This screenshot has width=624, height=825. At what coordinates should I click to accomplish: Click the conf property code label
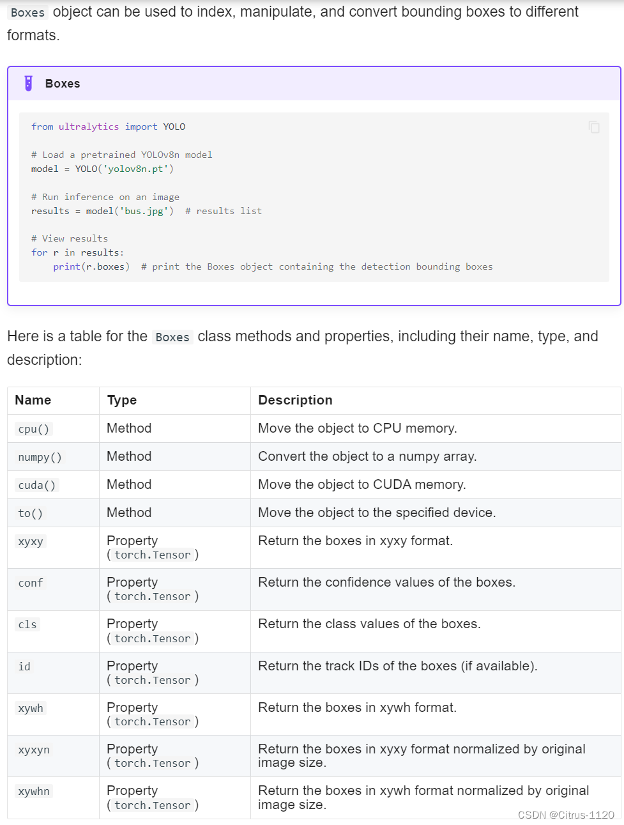[x=31, y=583]
